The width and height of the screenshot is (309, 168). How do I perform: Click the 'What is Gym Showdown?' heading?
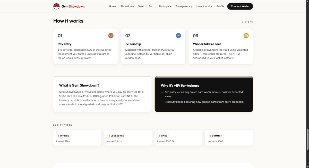click(79, 85)
